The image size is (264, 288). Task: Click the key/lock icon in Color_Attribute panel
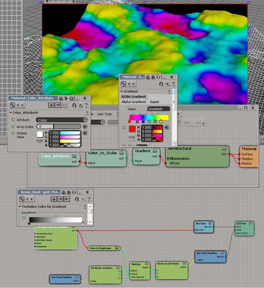tap(12, 105)
